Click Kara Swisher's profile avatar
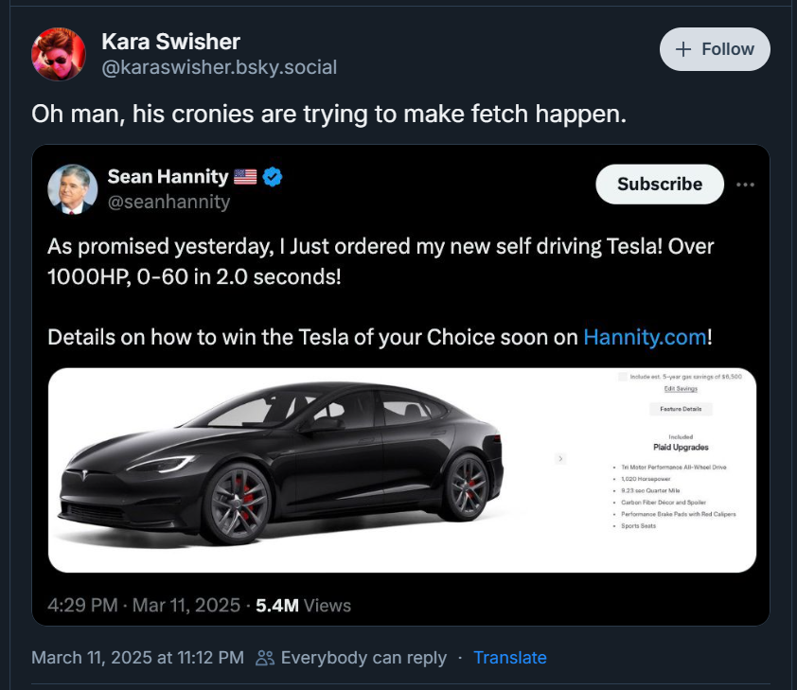The image size is (797, 690). coord(59,54)
